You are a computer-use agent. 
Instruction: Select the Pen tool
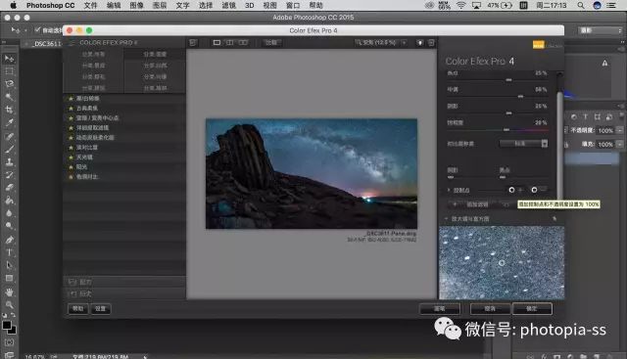click(9, 240)
